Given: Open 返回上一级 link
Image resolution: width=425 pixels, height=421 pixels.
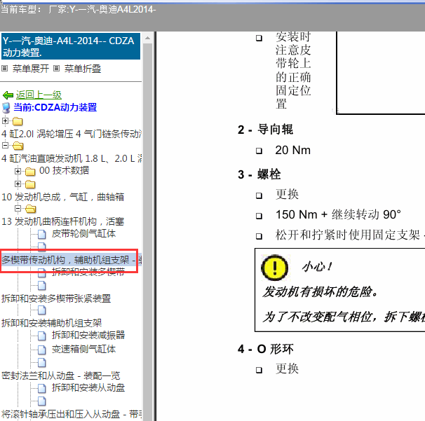Looking at the screenshot, I should coord(39,95).
